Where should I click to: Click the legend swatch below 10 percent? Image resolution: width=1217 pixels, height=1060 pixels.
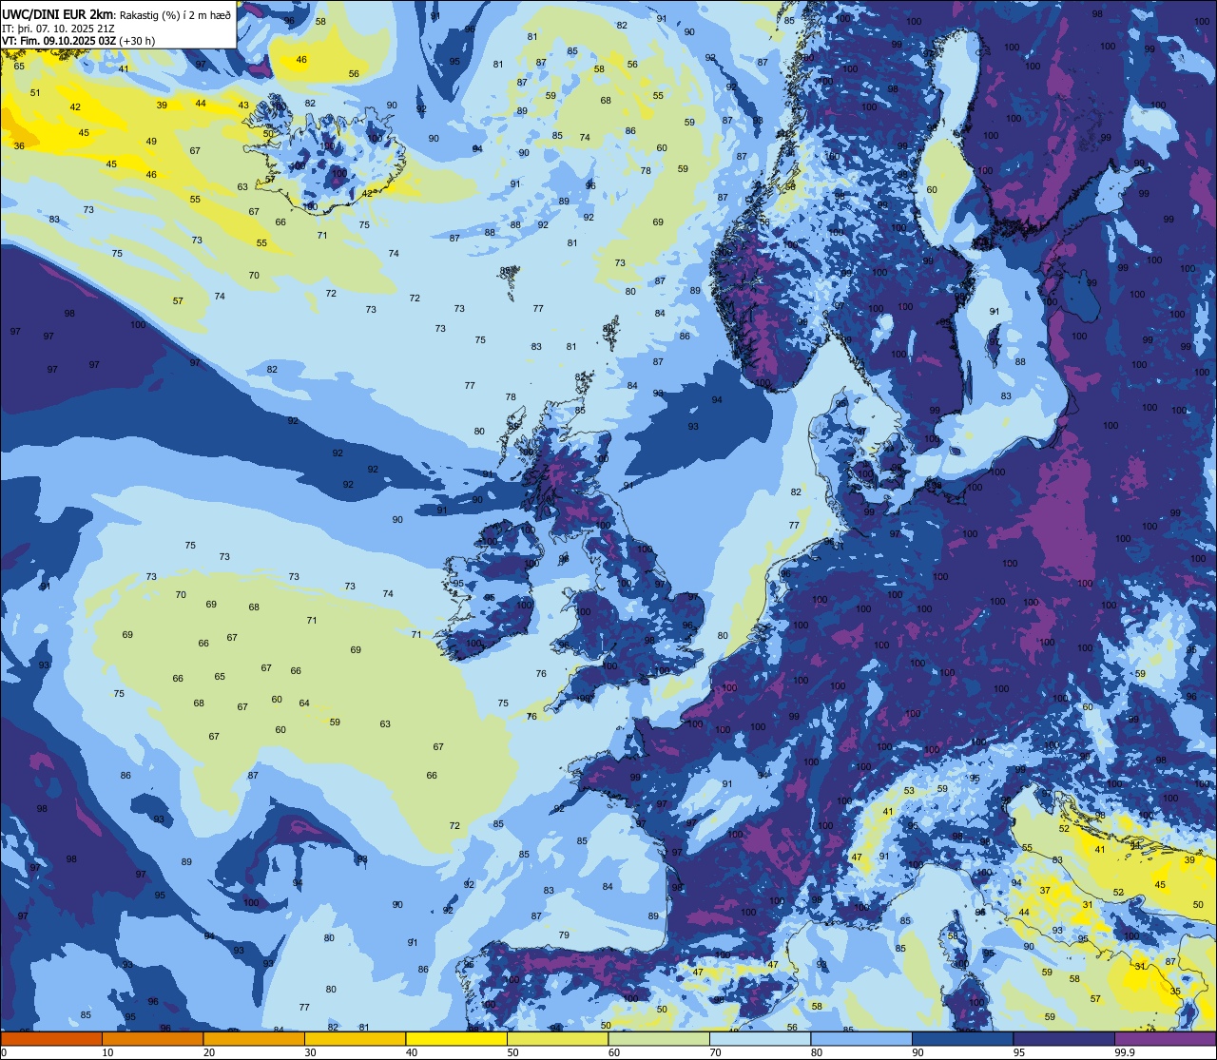tap(51, 1038)
